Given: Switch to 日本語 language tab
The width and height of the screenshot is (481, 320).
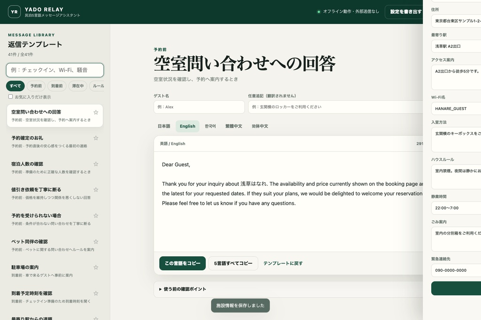Looking at the screenshot, I should click(164, 126).
